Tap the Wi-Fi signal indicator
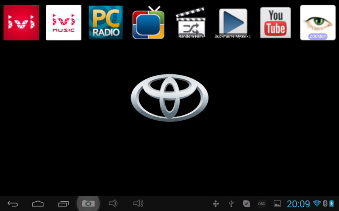Screen dimensions: 339x211 [317, 203]
